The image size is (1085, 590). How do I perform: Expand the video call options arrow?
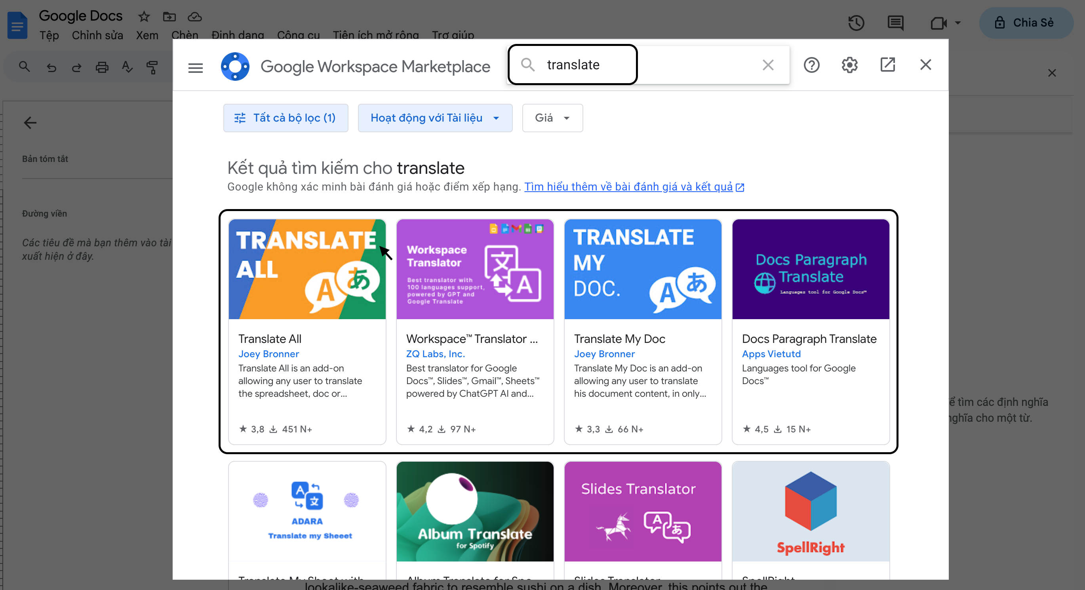pos(958,23)
